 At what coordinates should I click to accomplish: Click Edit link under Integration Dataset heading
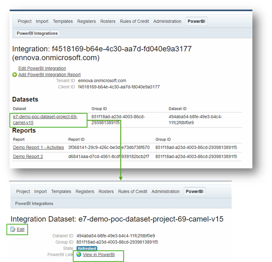pos(21,229)
